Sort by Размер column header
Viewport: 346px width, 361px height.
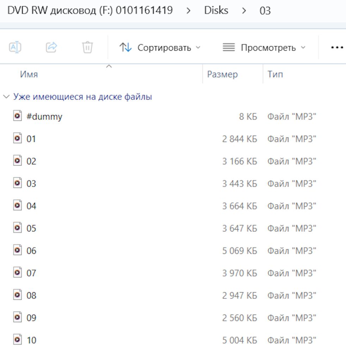point(222,74)
